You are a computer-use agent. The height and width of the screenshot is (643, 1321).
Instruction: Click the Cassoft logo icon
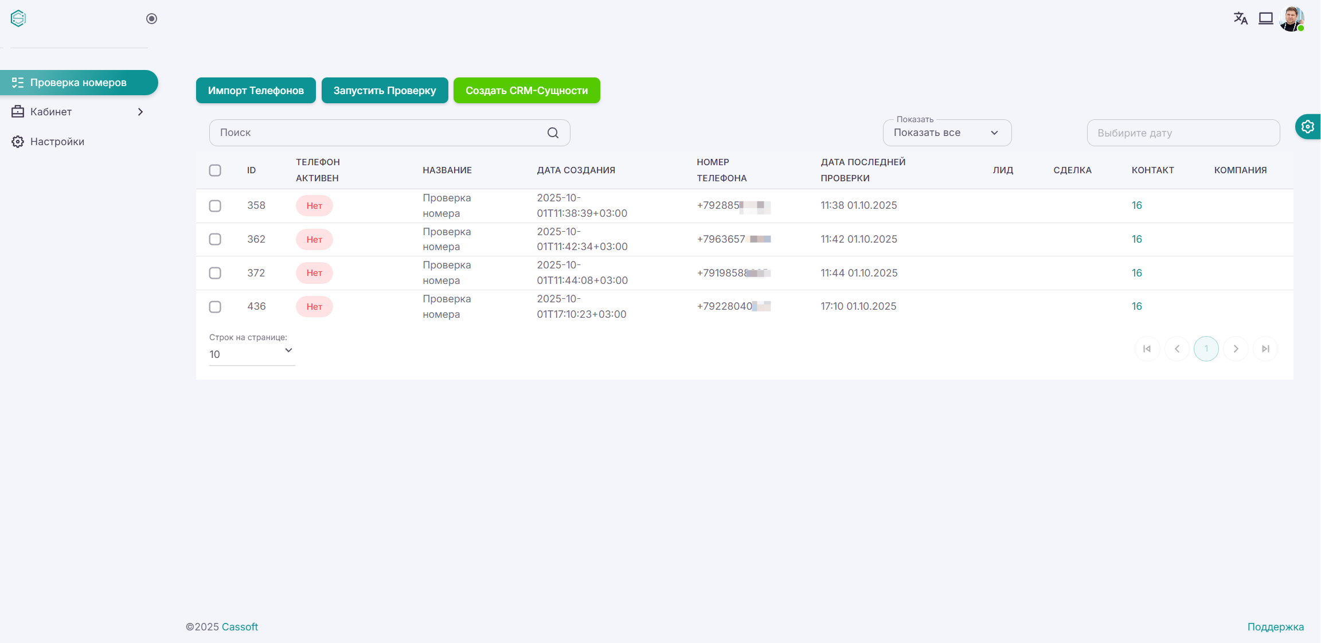tap(18, 18)
